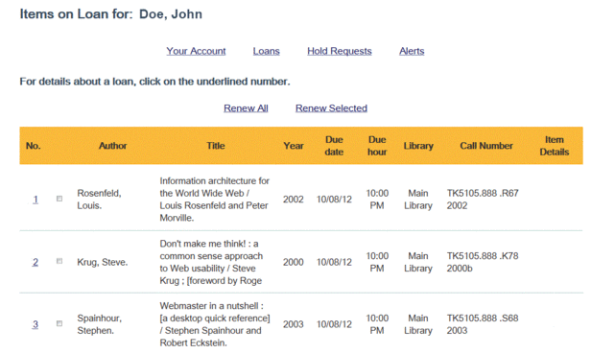Select the checkbox for the Krug, Steve loan
591x354 pixels.
pos(59,261)
